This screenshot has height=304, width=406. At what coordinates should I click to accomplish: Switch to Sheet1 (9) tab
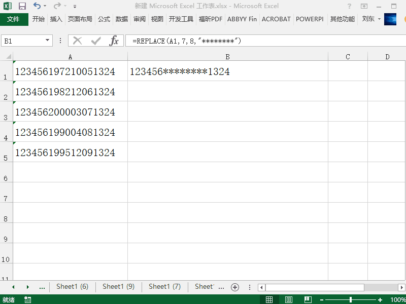pyautogui.click(x=118, y=287)
